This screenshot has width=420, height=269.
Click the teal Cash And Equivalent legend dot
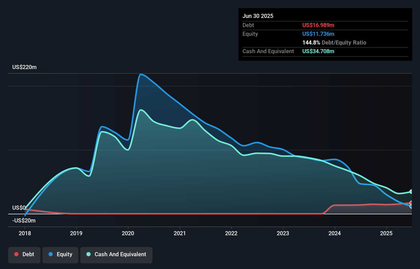point(88,254)
